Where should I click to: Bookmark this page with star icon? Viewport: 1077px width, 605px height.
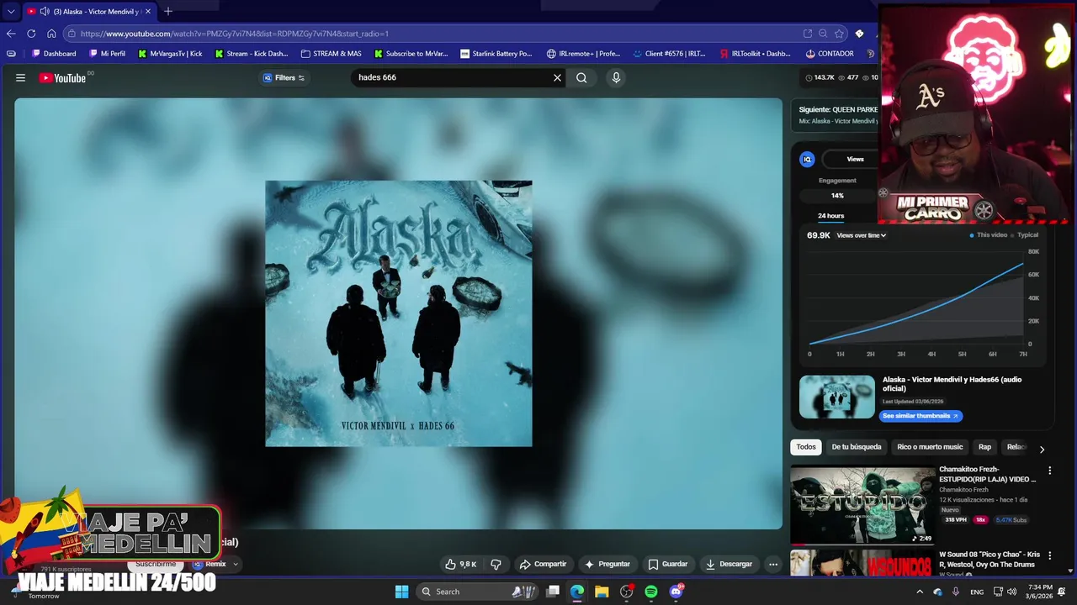coord(839,34)
